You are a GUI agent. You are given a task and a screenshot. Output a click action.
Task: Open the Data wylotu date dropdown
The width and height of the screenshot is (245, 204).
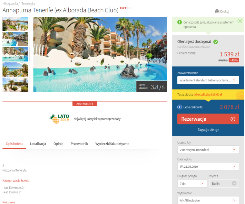pos(208,167)
